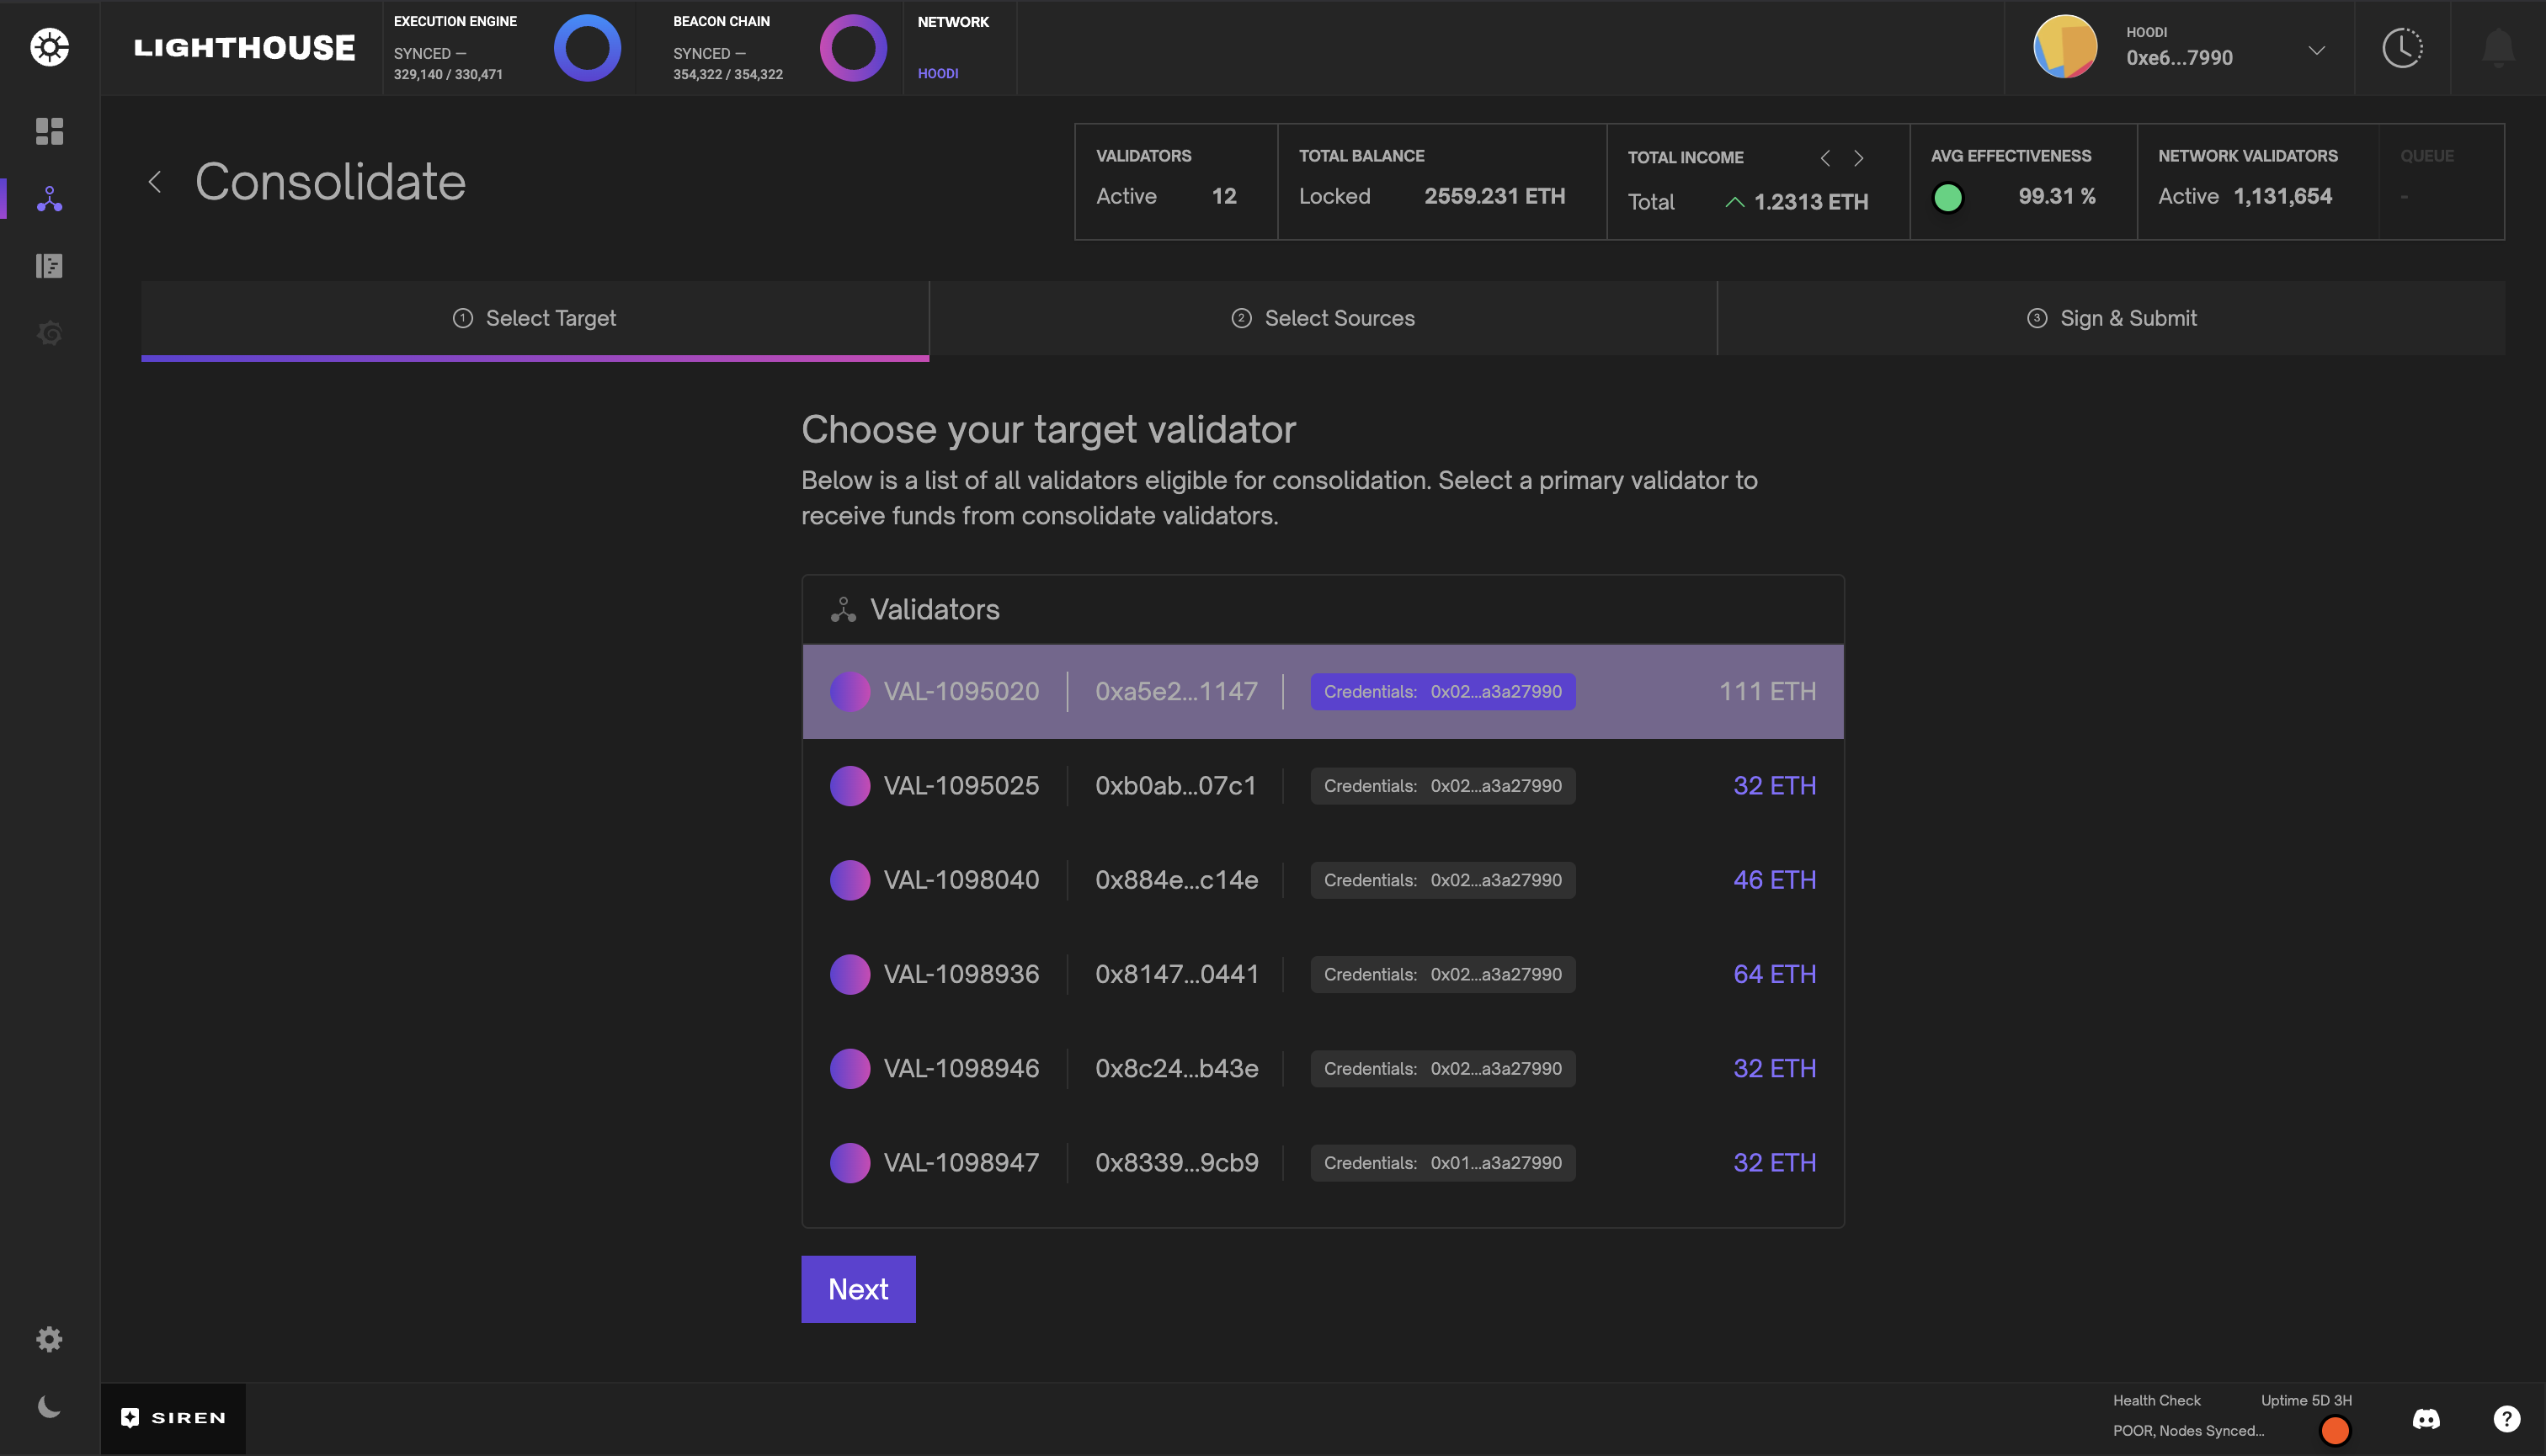The width and height of the screenshot is (2546, 1456).
Task: Expand the account dropdown chevron
Action: (x=2316, y=50)
